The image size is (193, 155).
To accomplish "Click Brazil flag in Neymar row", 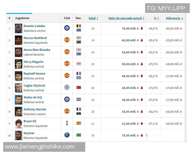I will click(78, 135).
